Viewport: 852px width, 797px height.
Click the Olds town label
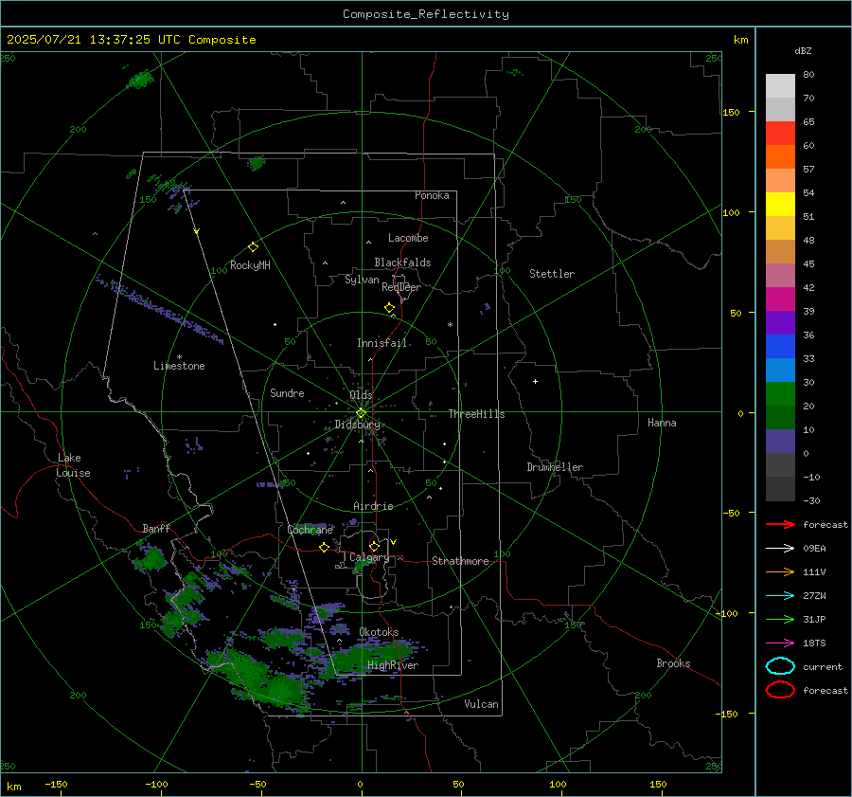361,395
